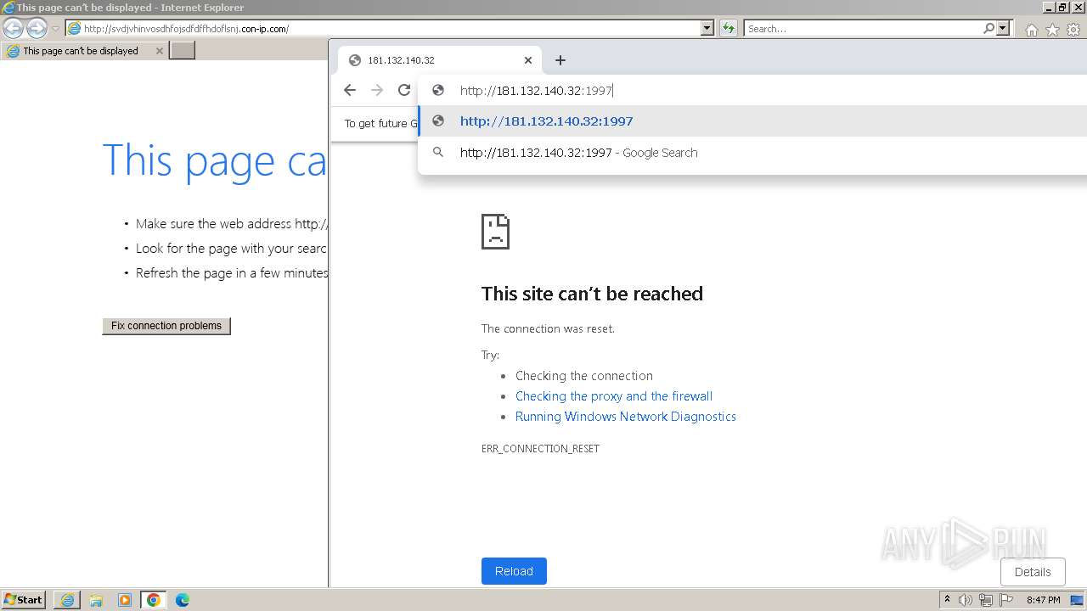
Task: Click the sad page error icon
Action: [496, 231]
